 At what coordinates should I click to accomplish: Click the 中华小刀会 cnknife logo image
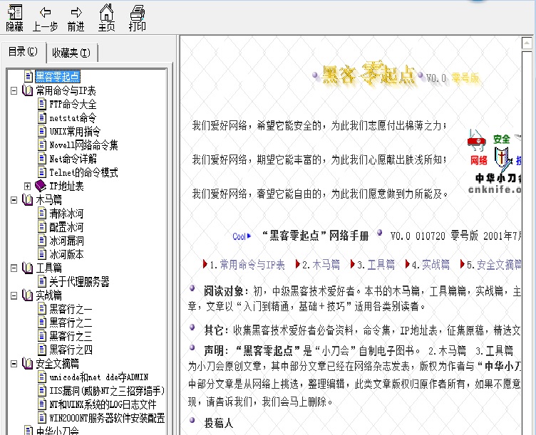(x=495, y=162)
